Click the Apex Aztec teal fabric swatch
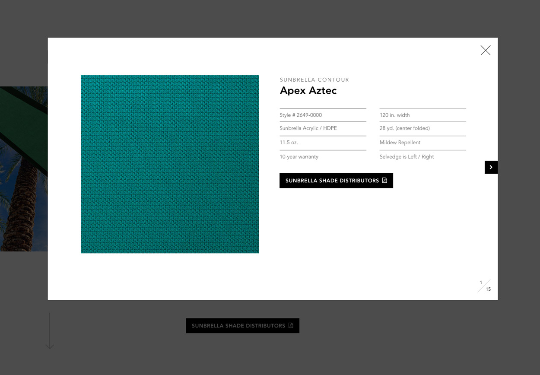Viewport: 540px width, 375px height. pos(170,164)
